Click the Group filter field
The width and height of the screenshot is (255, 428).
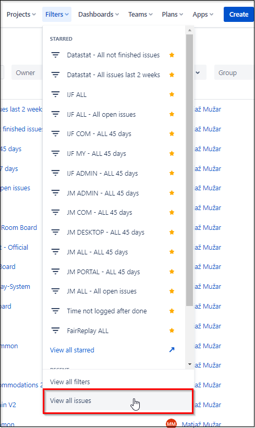235,73
